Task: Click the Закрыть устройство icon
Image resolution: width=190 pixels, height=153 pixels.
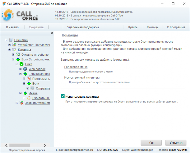Action: point(21,103)
